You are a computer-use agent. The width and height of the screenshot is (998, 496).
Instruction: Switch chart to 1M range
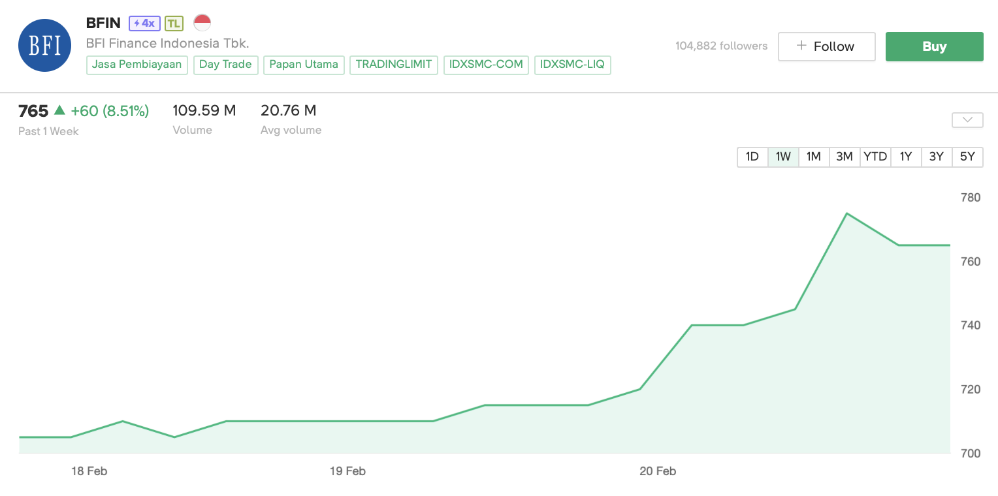(x=813, y=157)
